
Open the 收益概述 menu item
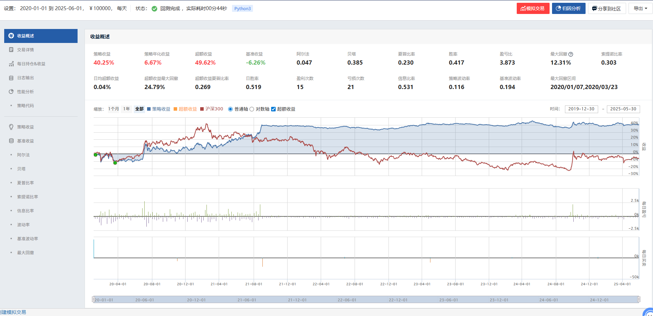41,36
